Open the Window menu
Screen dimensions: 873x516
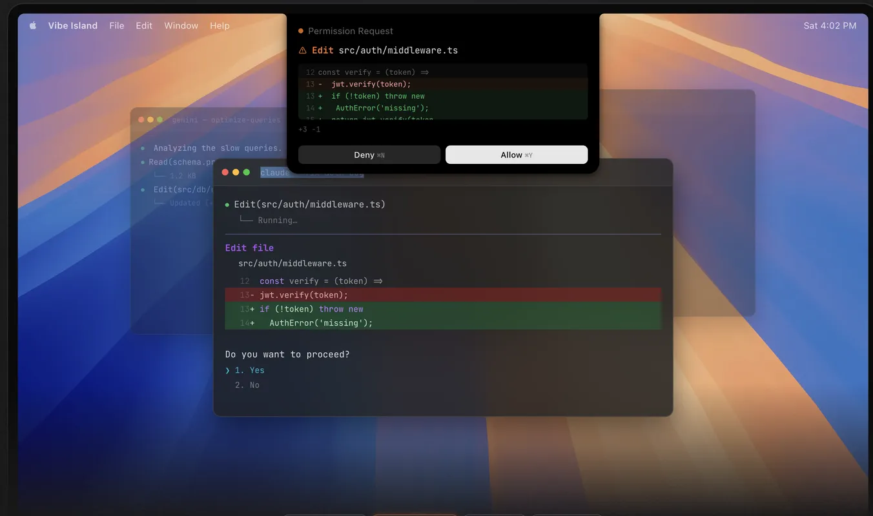point(181,26)
